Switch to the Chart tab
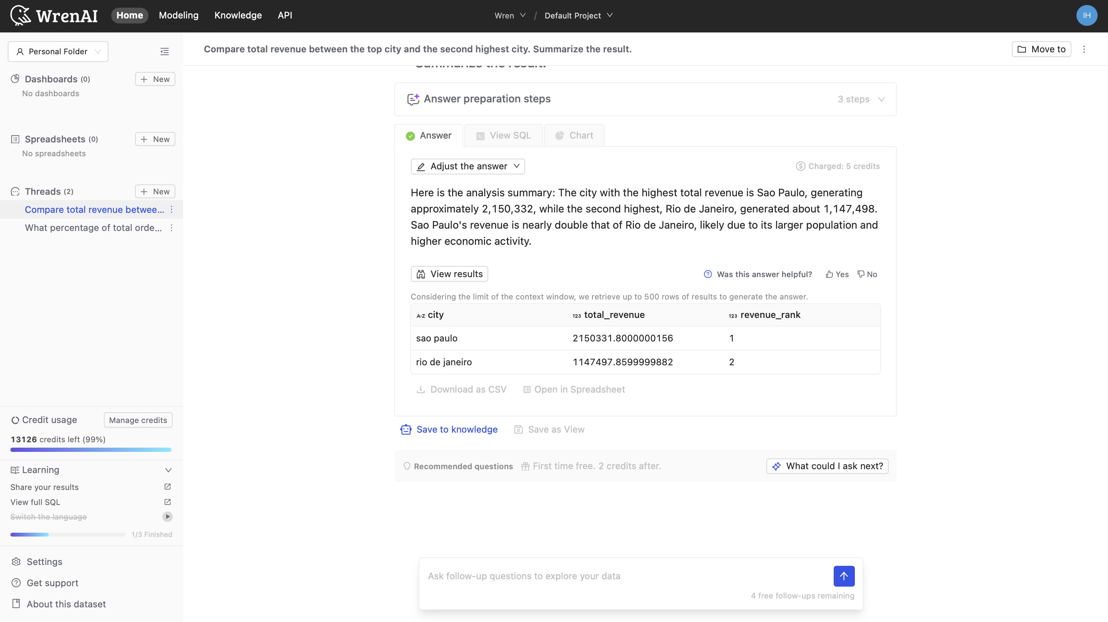 click(574, 135)
